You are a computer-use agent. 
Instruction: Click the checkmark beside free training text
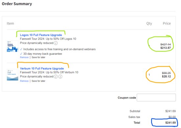click(x=21, y=49)
